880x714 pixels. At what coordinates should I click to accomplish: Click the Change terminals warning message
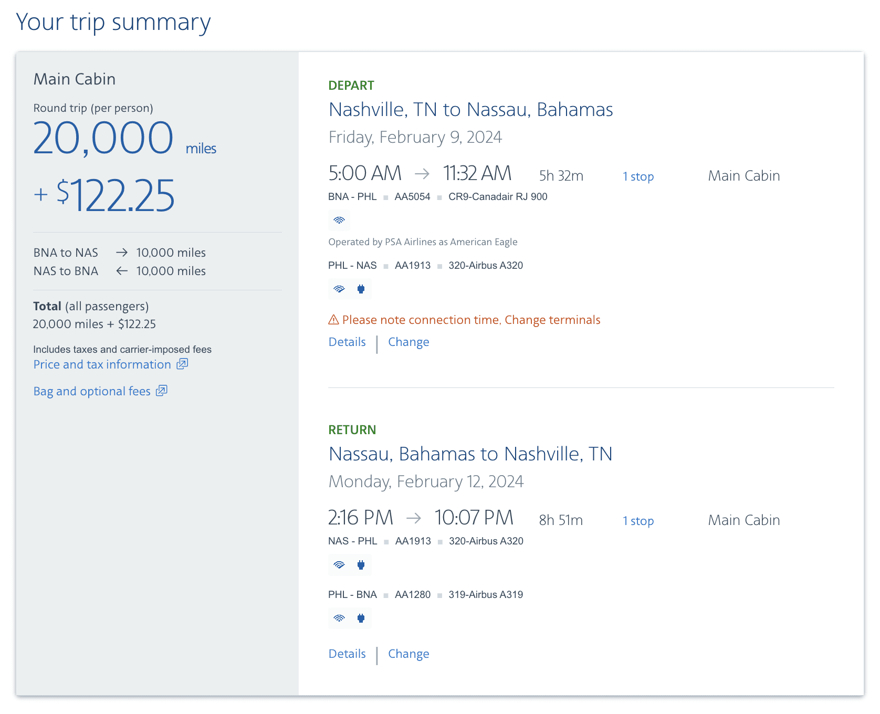point(552,319)
